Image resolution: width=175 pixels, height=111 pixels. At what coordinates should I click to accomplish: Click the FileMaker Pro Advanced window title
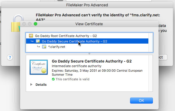click(x=87, y=5)
